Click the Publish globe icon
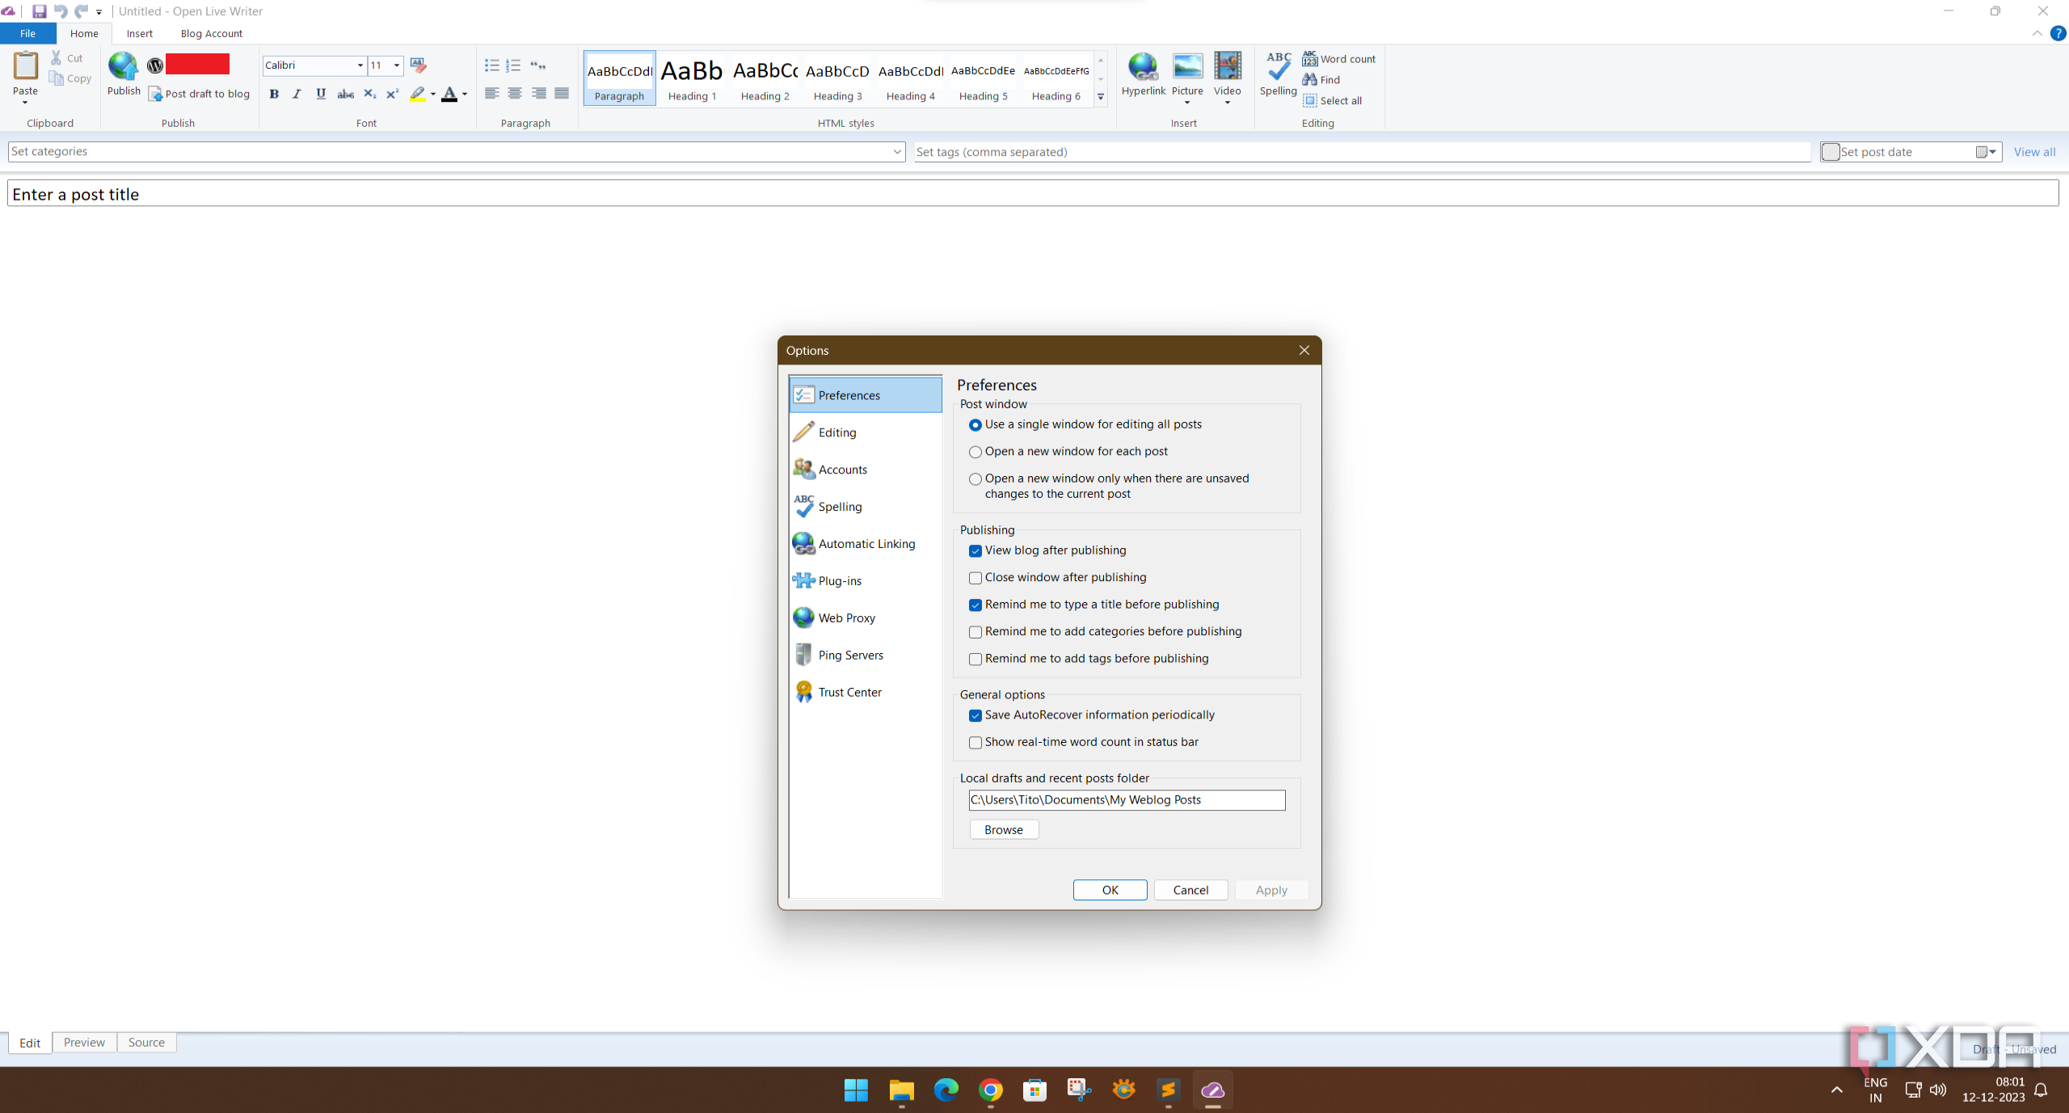This screenshot has width=2069, height=1113. point(124,66)
